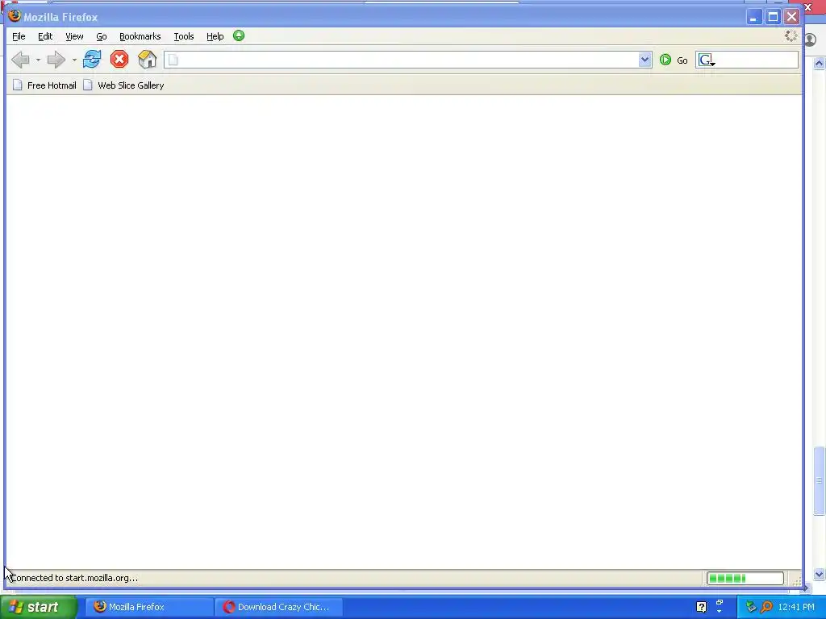Go to the Home page icon
Image resolution: width=826 pixels, height=619 pixels.
coord(148,59)
